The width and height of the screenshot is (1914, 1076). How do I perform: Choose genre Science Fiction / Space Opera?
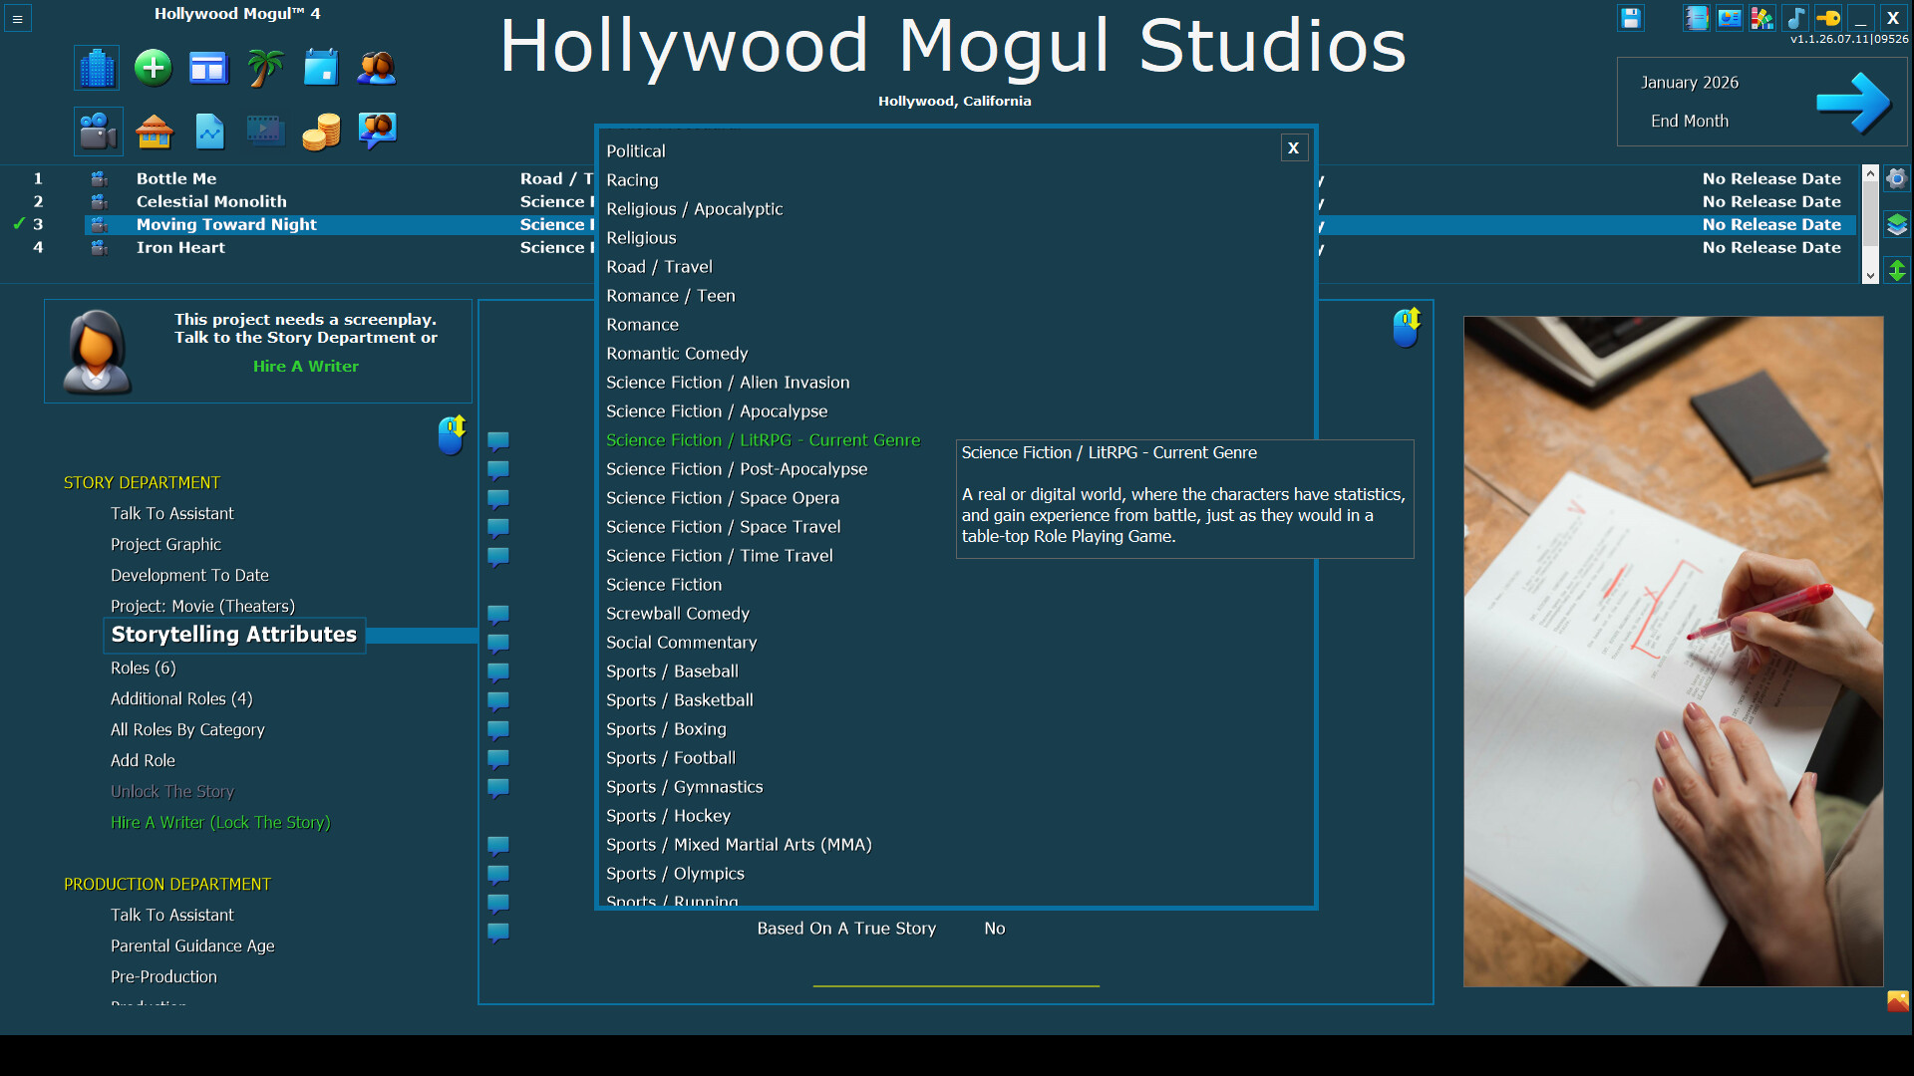[x=723, y=498]
